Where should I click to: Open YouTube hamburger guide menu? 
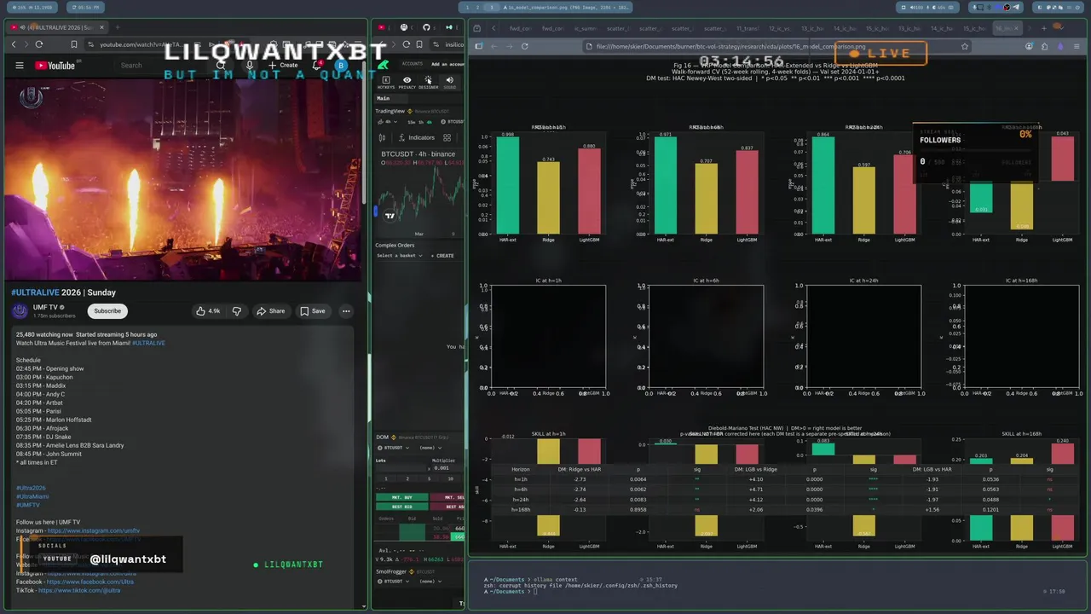[20, 66]
